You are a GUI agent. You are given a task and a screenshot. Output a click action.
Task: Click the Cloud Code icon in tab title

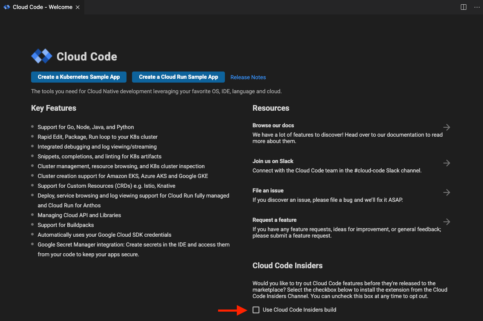tap(7, 7)
